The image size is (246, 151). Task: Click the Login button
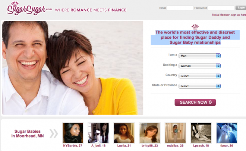click(241, 7)
